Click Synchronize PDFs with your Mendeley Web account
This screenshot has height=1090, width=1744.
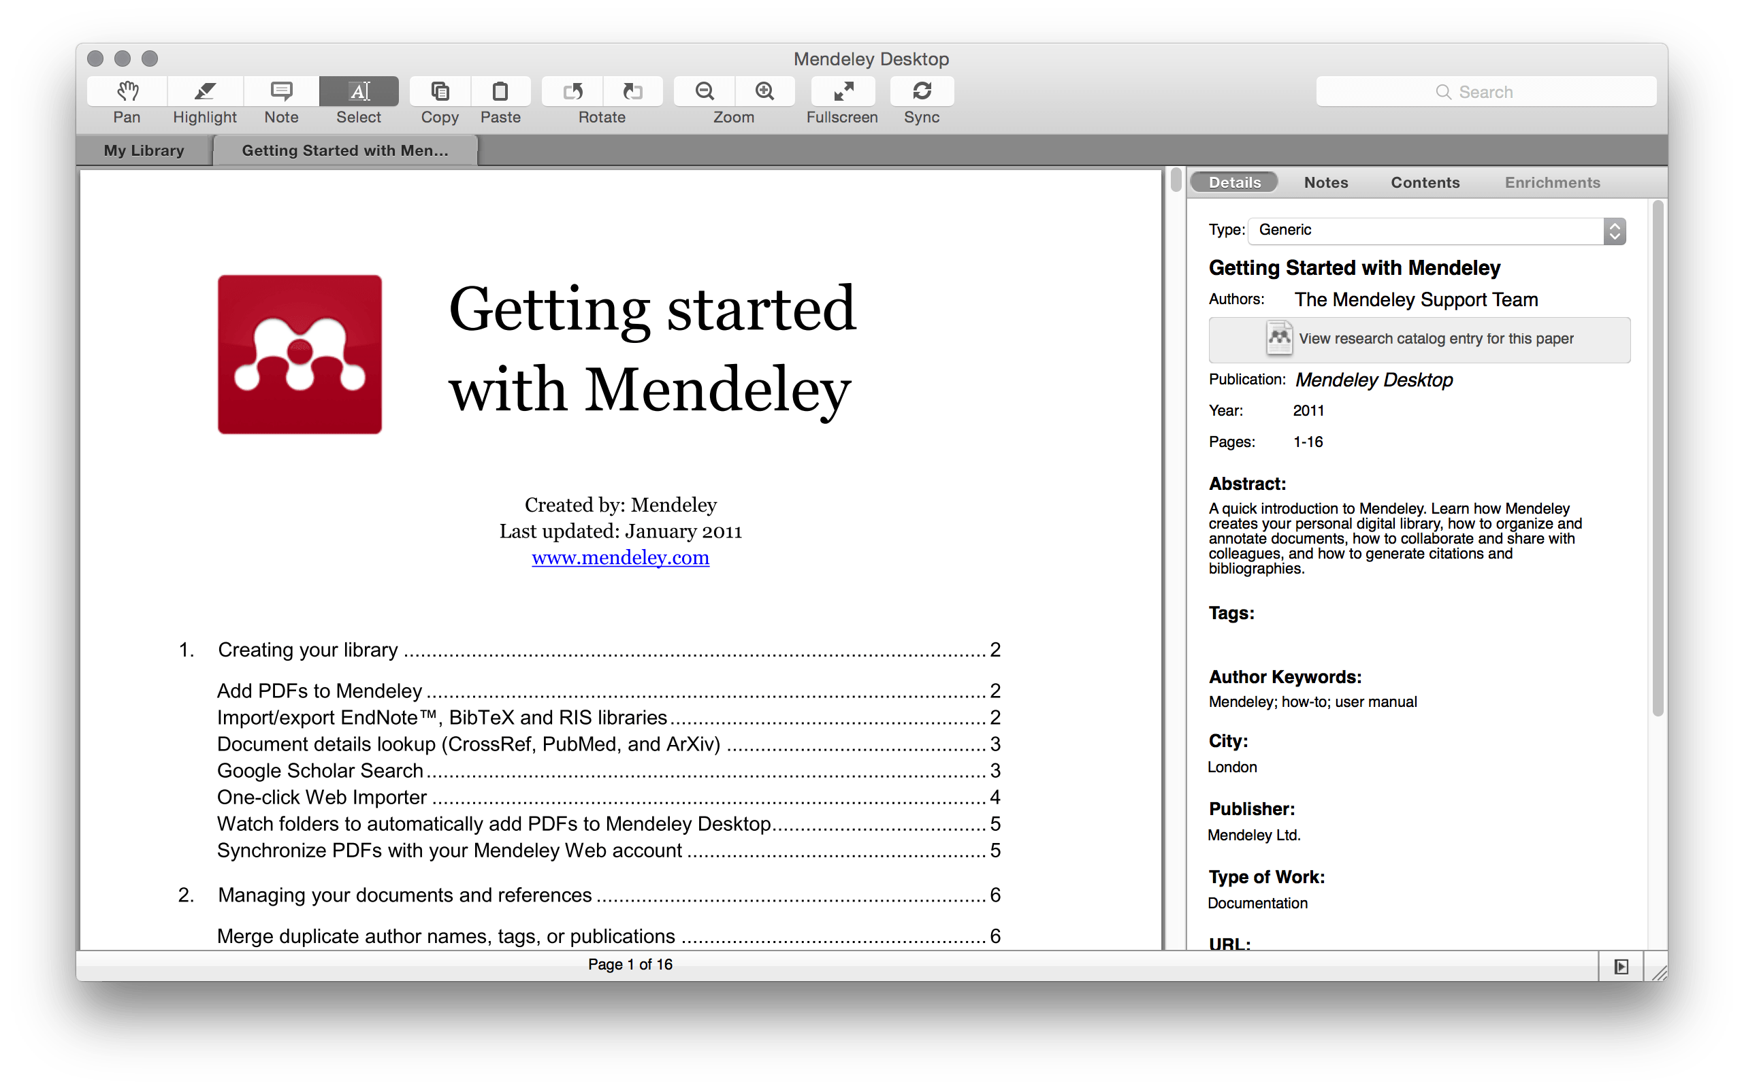(x=609, y=850)
